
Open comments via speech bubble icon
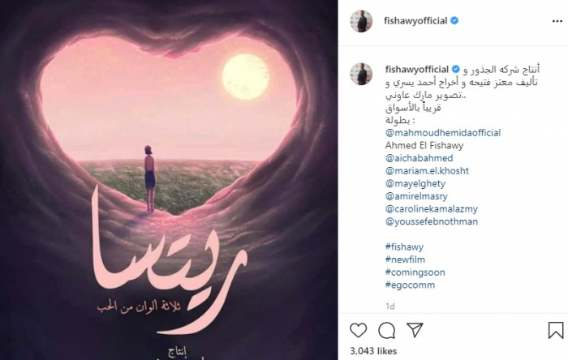(x=386, y=330)
